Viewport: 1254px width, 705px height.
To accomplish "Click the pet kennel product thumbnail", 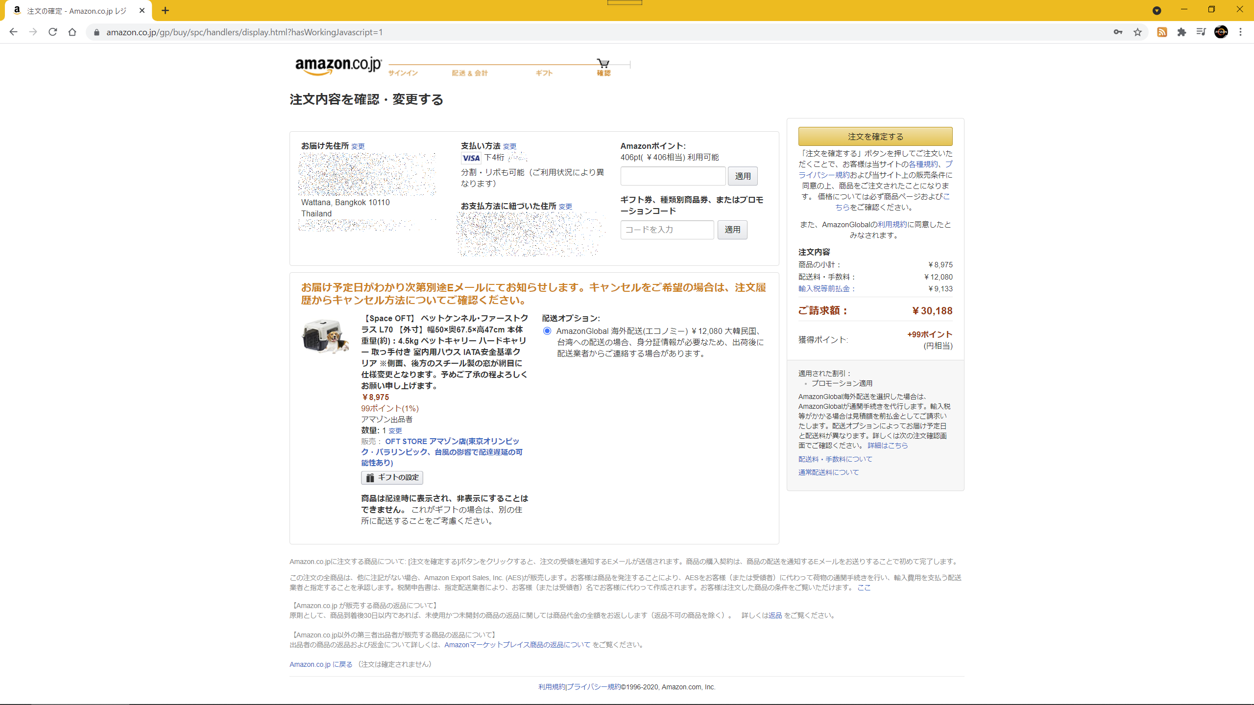I will (x=325, y=336).
